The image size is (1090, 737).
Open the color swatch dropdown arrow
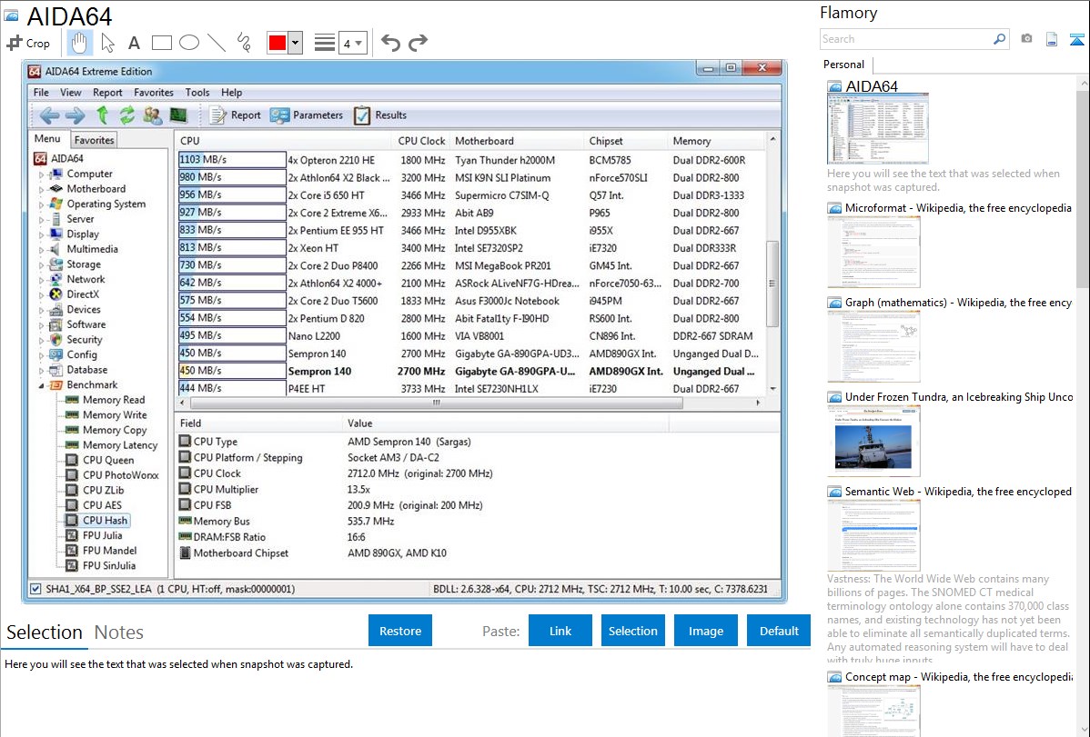tap(296, 43)
